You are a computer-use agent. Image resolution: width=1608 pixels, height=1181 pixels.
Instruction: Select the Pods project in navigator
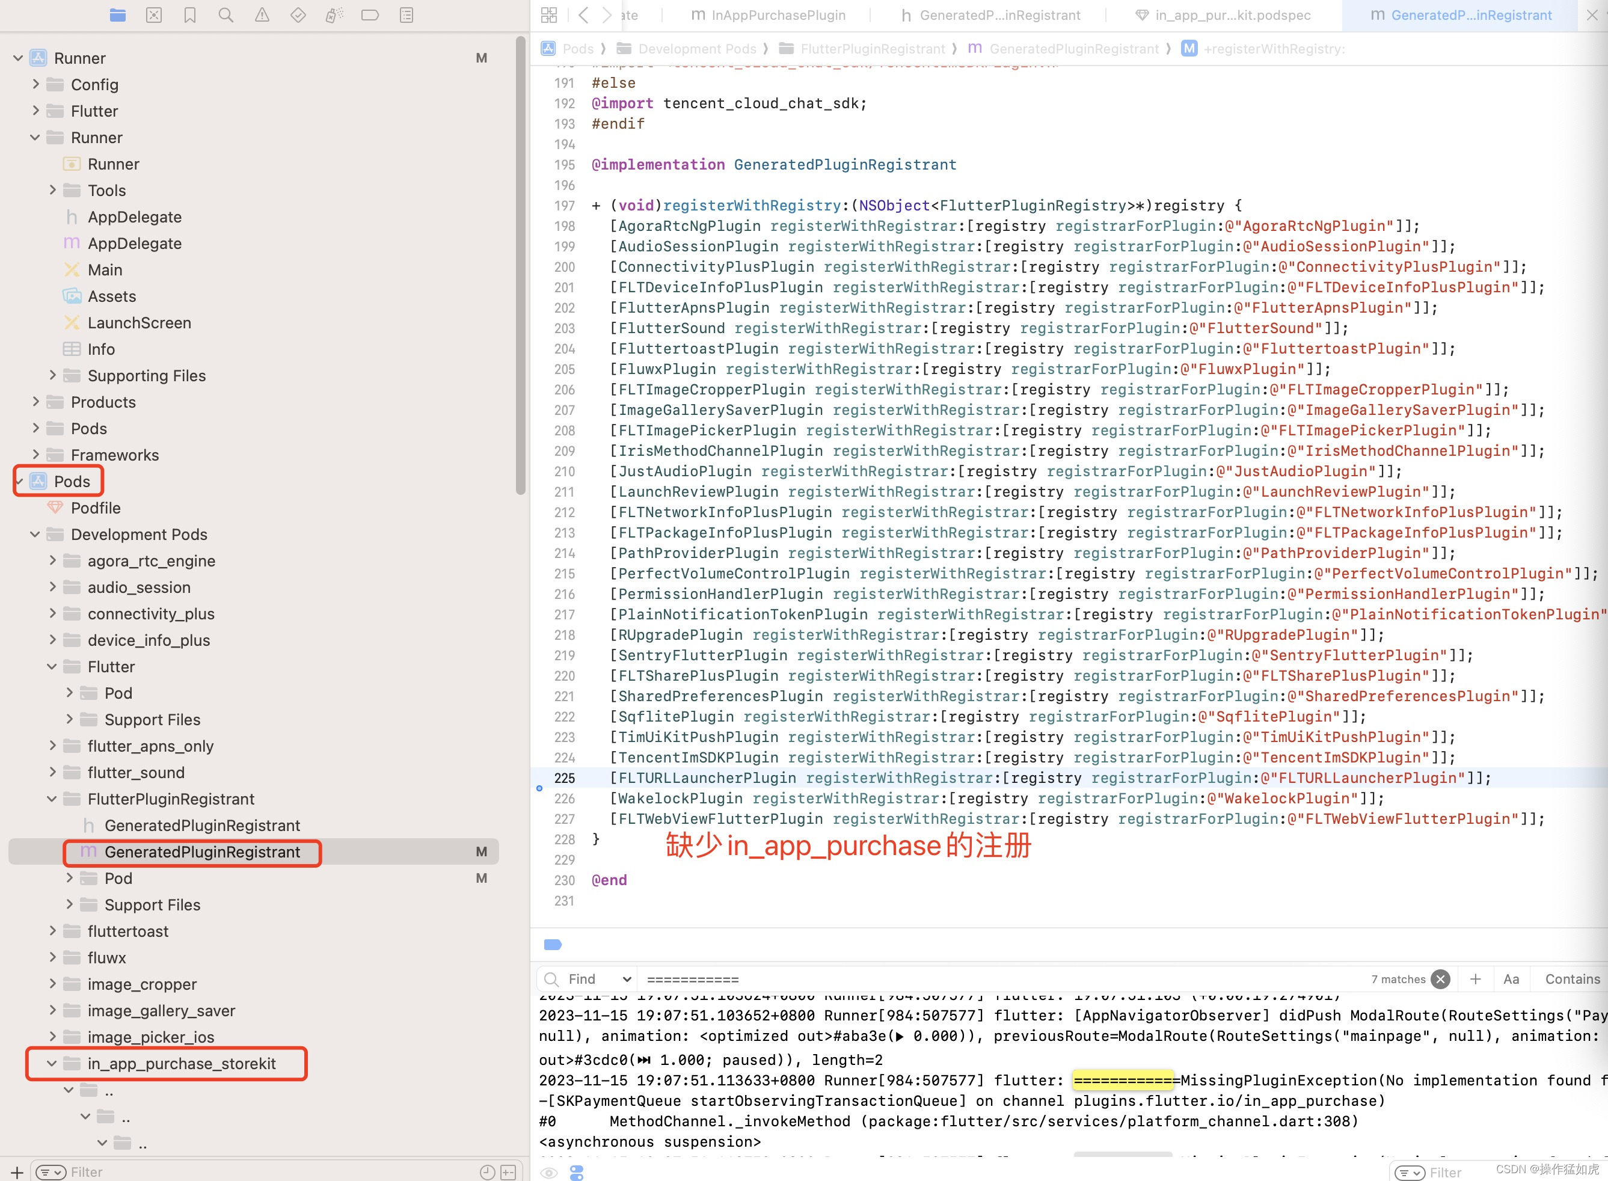72,481
